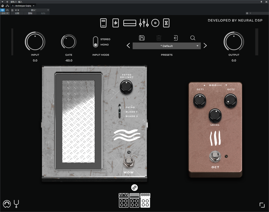Click the host knob-shaped icon
The height and width of the screenshot is (212, 269).
coord(2,6)
